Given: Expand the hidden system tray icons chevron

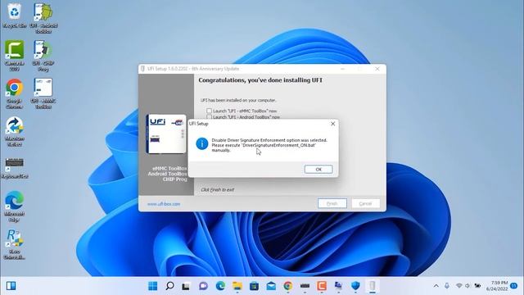Looking at the screenshot, I should 436,286.
